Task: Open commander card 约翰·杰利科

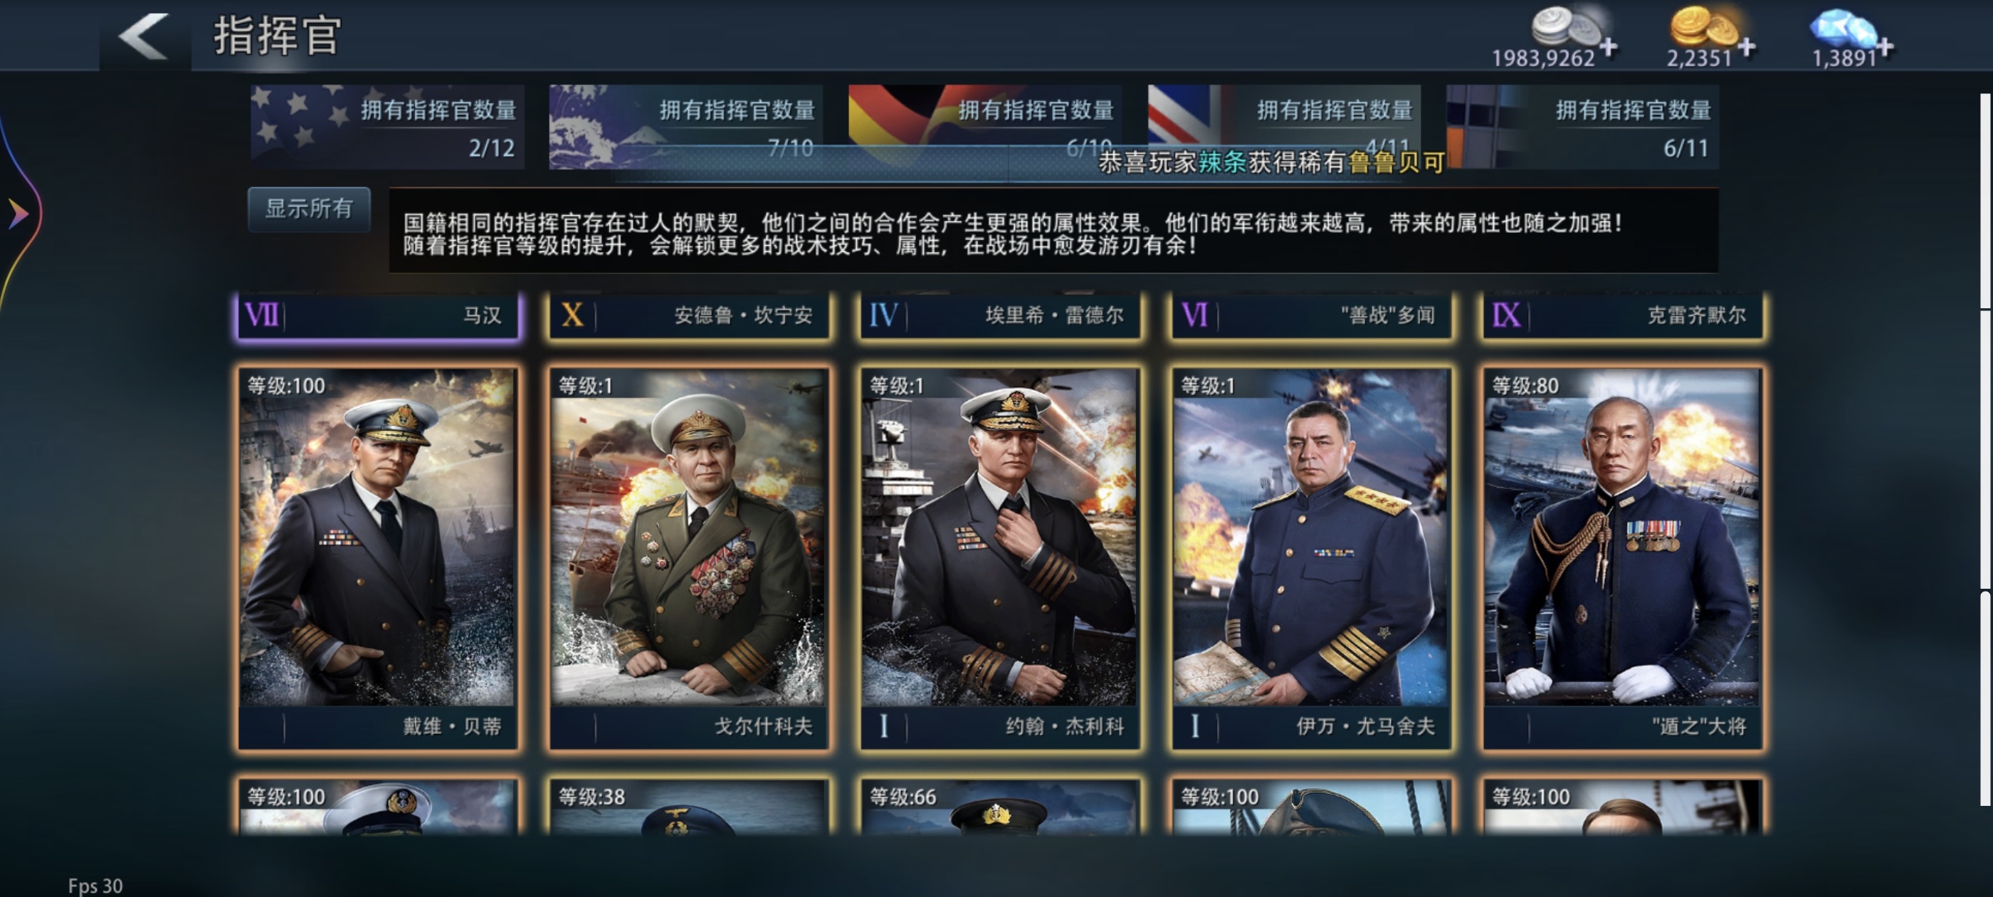Action: point(999,558)
